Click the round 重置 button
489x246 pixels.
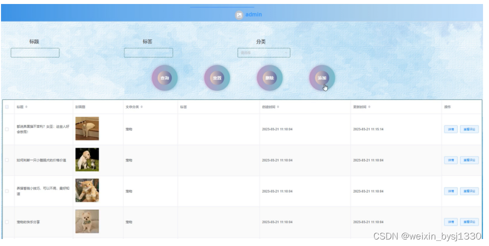pos(217,78)
